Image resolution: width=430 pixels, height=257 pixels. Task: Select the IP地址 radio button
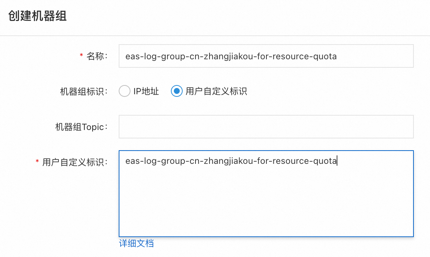click(x=125, y=91)
